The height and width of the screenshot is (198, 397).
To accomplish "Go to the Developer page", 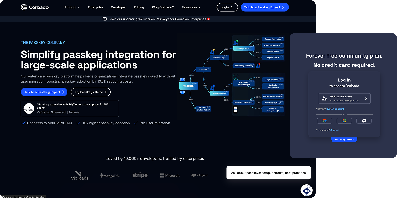I will click(x=118, y=7).
